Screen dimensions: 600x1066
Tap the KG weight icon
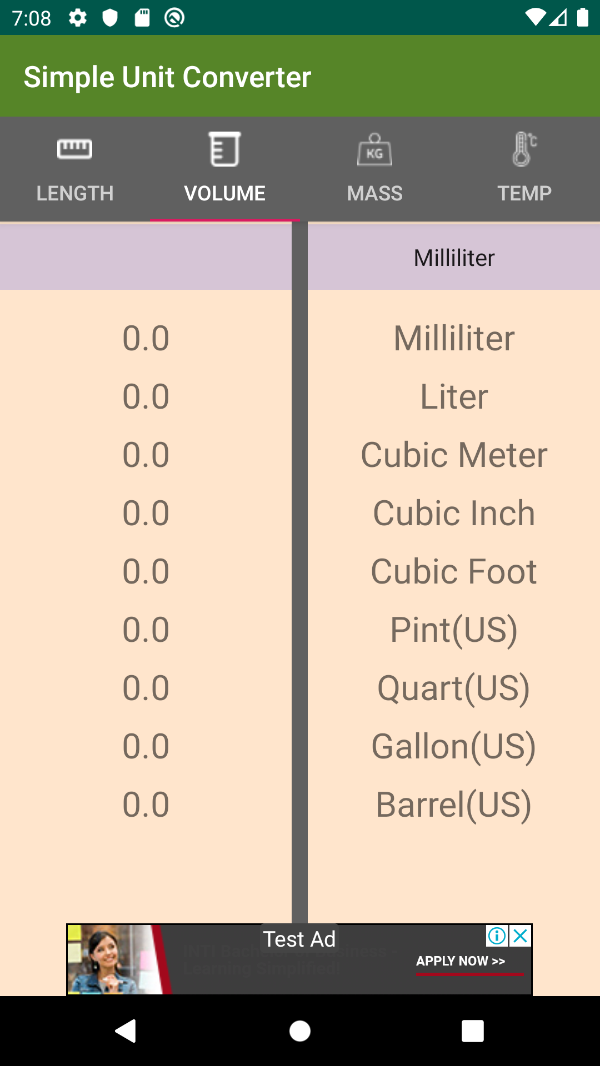click(374, 150)
